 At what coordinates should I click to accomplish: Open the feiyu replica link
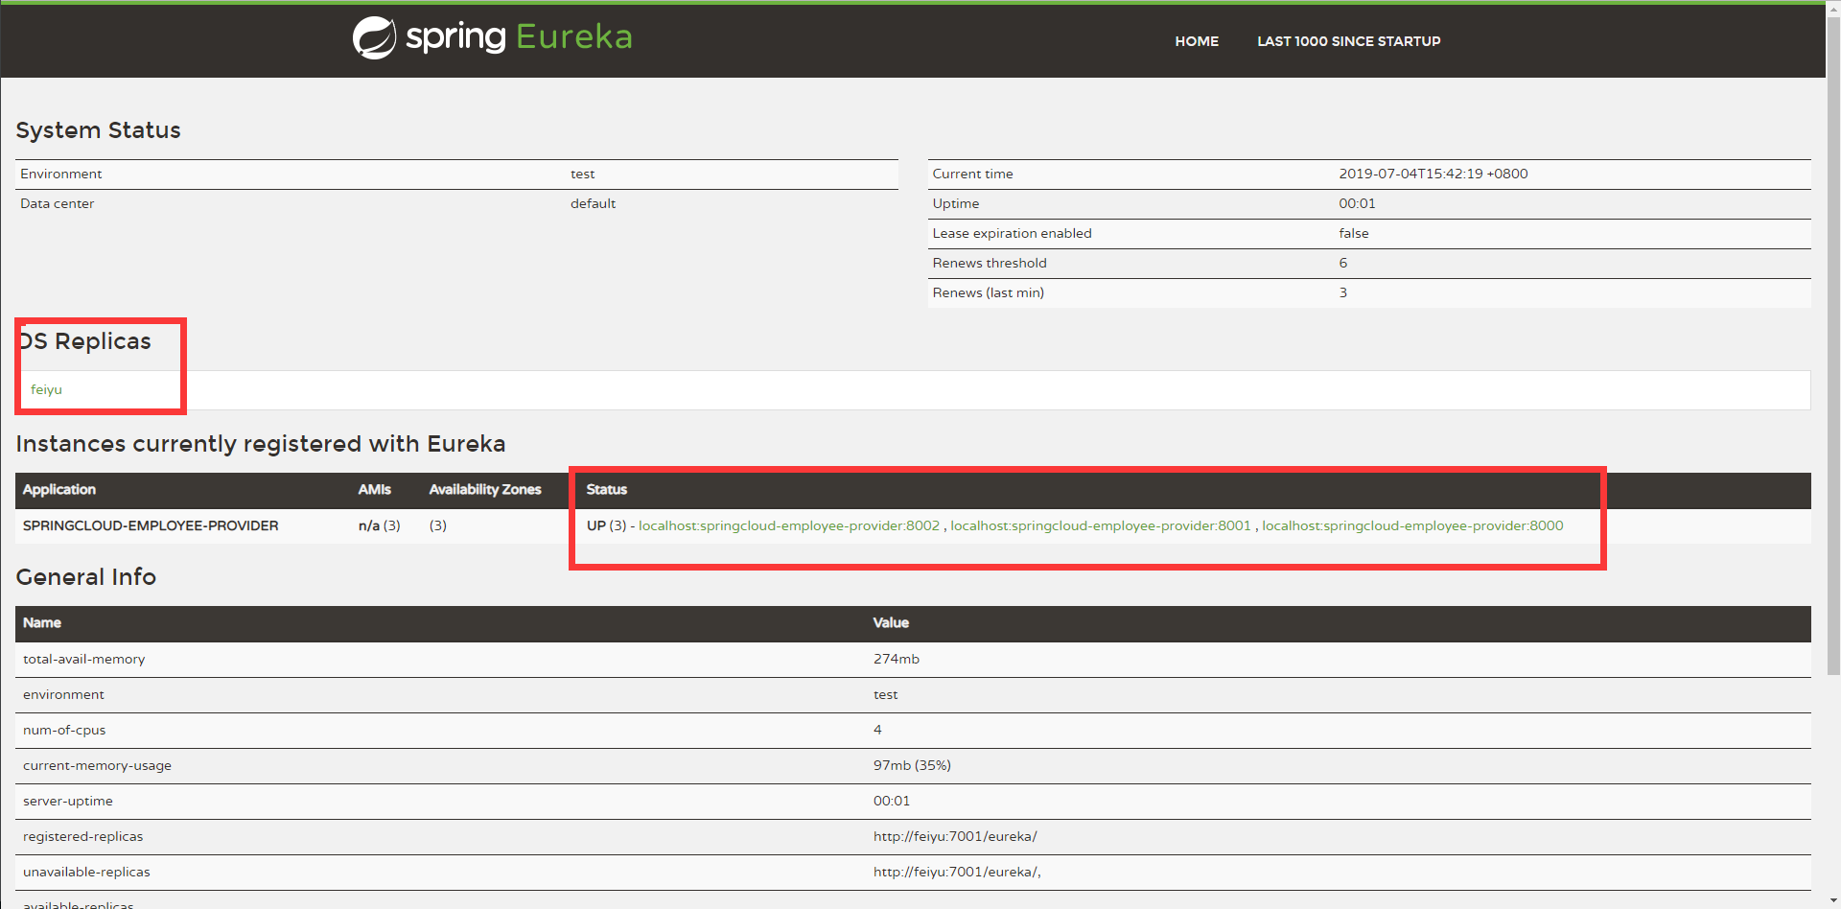point(46,389)
